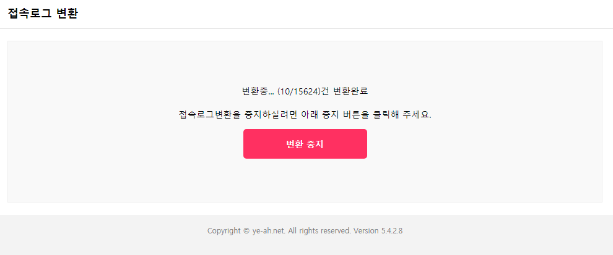The height and width of the screenshot is (255, 613).
Task: Click the Version 5.4.2.8 label
Action: pyautogui.click(x=378, y=231)
